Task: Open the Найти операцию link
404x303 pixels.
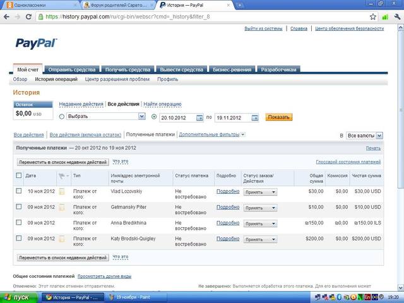Action: [x=162, y=104]
